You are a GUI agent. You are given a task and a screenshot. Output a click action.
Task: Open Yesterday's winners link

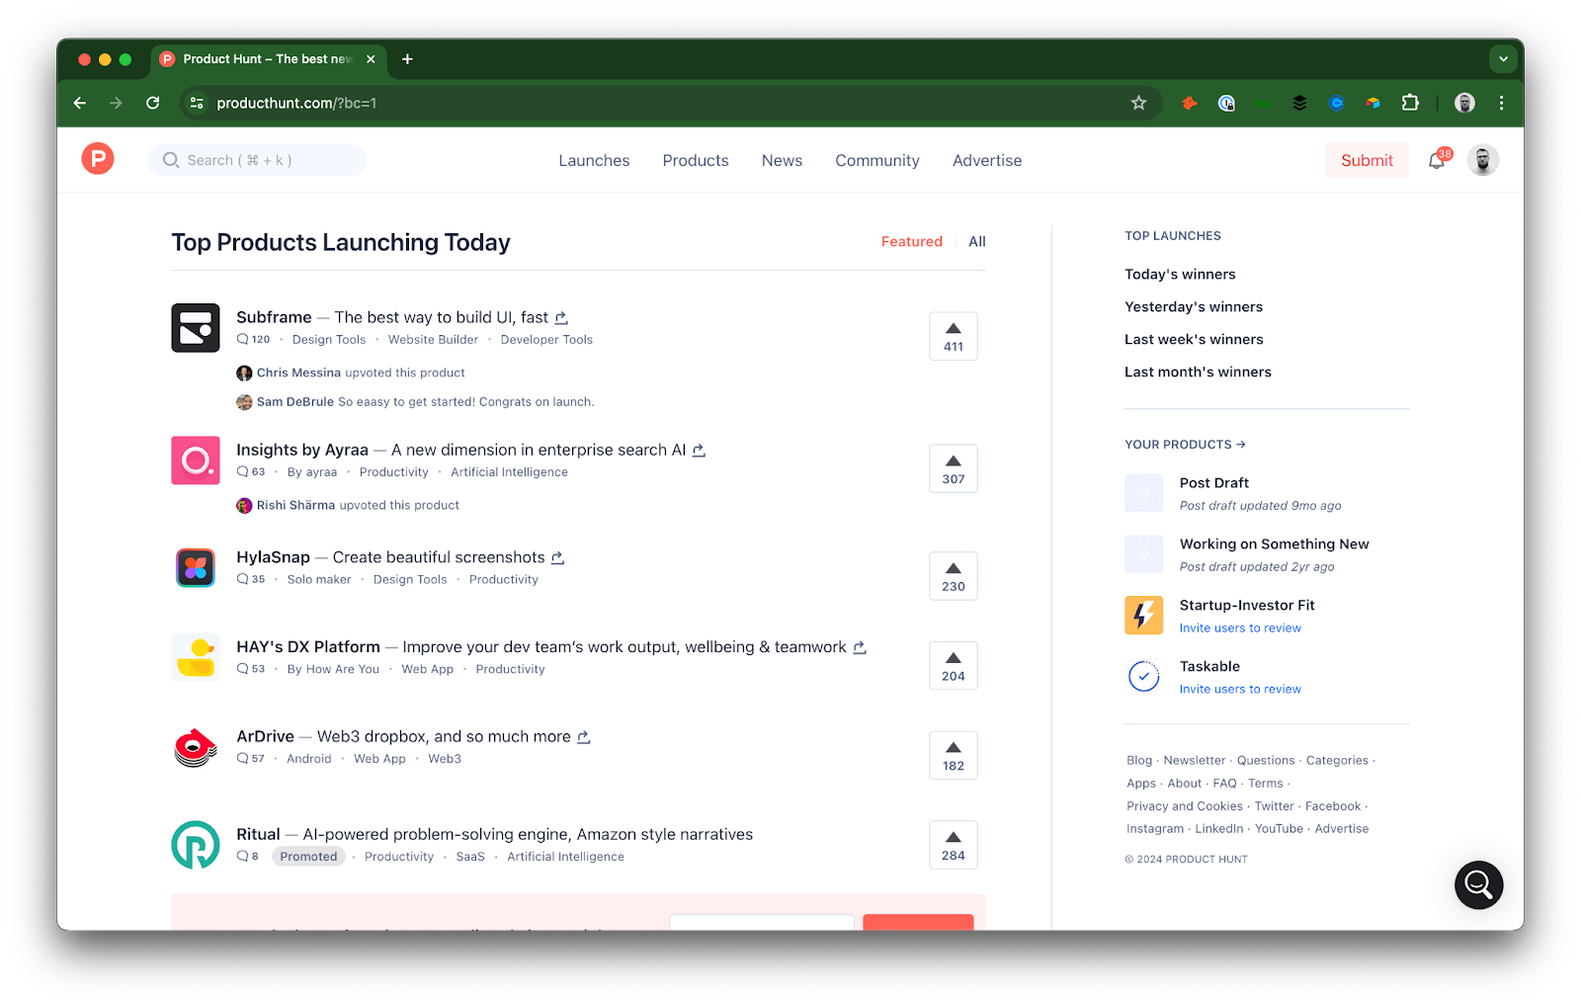[1194, 307]
